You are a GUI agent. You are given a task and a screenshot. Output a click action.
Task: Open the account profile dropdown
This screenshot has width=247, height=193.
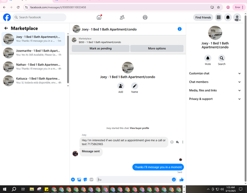tap(237, 17)
